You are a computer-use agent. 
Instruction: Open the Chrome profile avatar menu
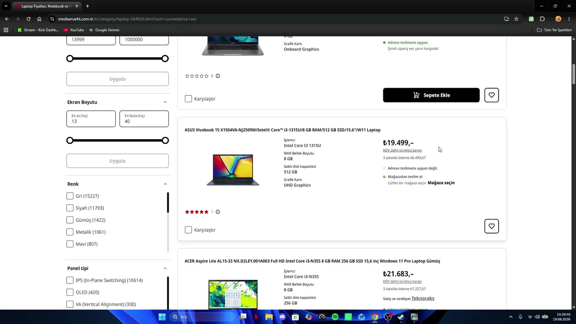(558, 19)
